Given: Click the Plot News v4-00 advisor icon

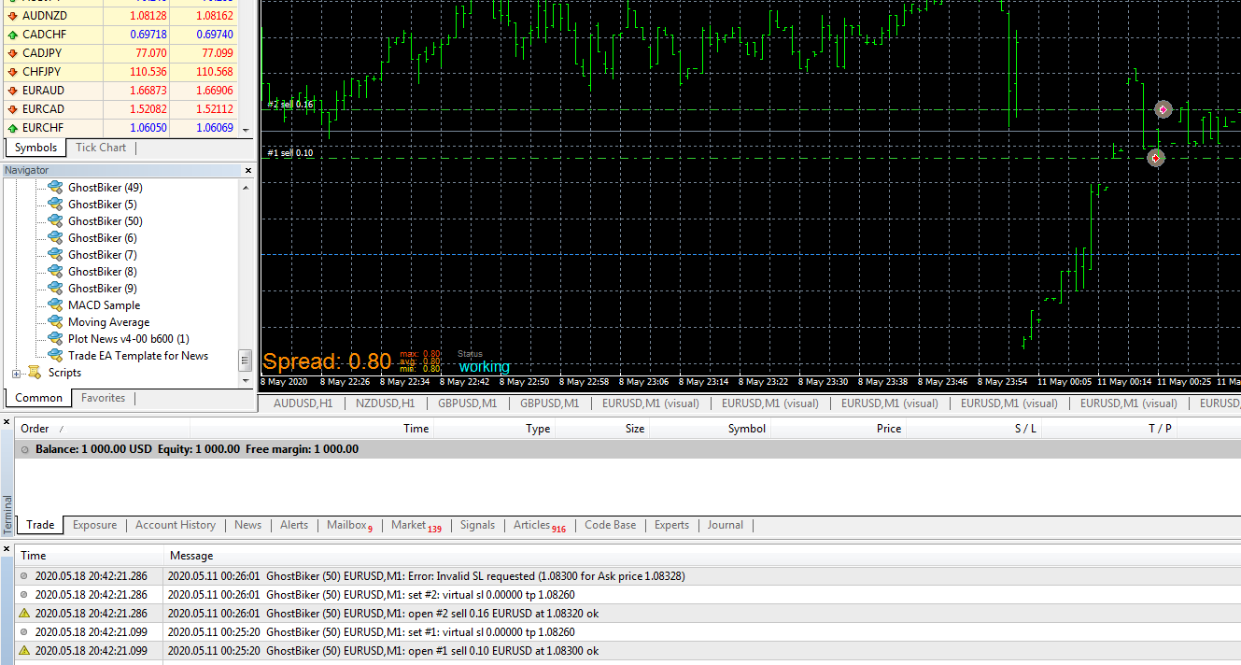Looking at the screenshot, I should (55, 339).
